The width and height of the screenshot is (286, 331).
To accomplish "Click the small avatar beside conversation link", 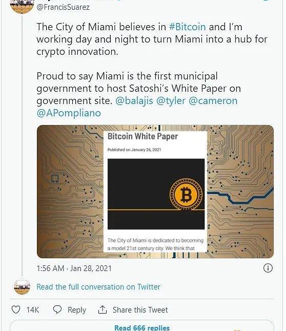I will [22, 286].
